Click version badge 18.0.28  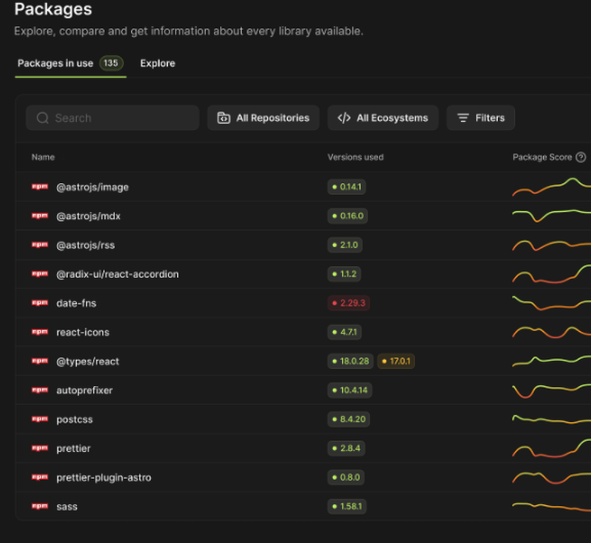pos(350,361)
